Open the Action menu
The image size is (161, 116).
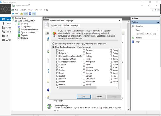[x=23, y=10]
